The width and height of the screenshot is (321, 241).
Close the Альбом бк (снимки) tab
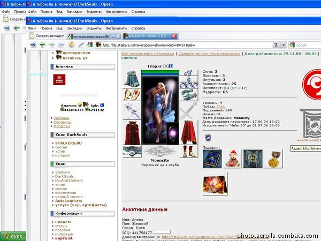173,36
